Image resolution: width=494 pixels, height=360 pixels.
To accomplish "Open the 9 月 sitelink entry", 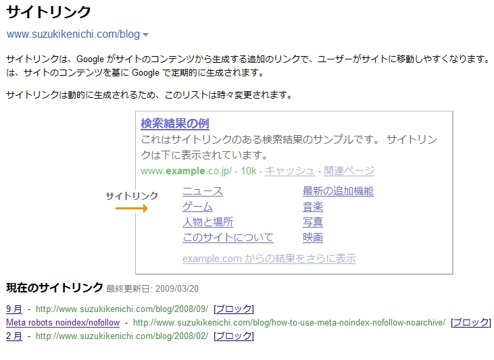I will pyautogui.click(x=14, y=309).
